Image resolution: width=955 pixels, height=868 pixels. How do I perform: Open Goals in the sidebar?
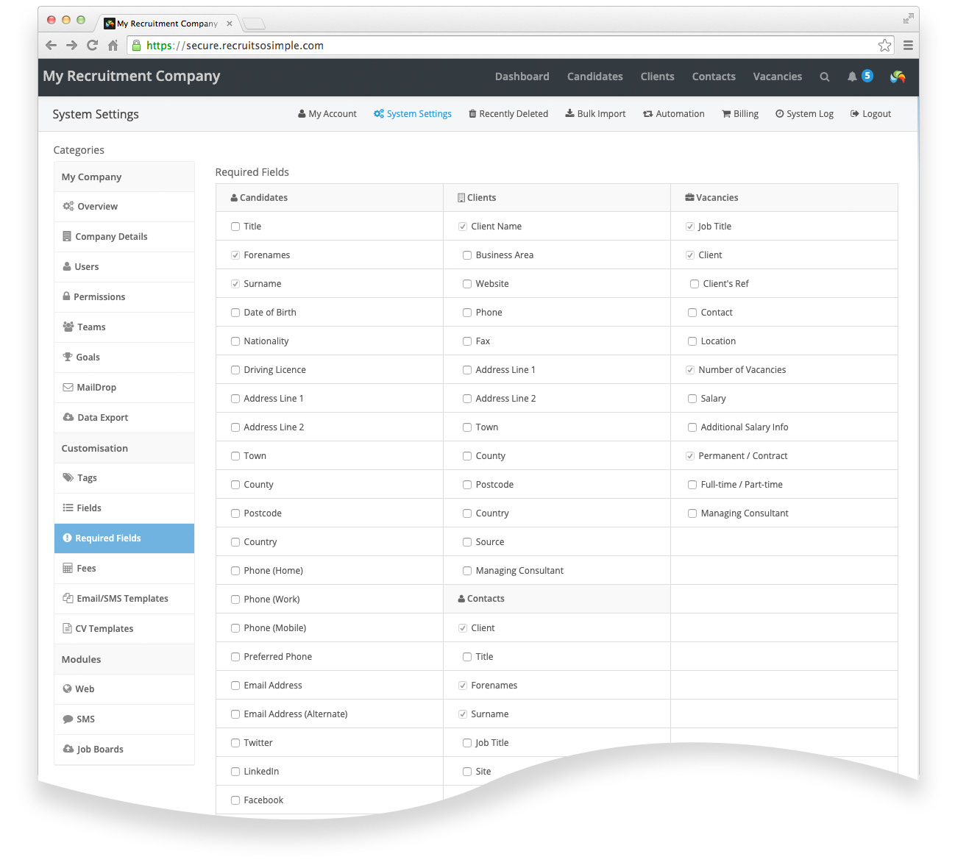[124, 357]
